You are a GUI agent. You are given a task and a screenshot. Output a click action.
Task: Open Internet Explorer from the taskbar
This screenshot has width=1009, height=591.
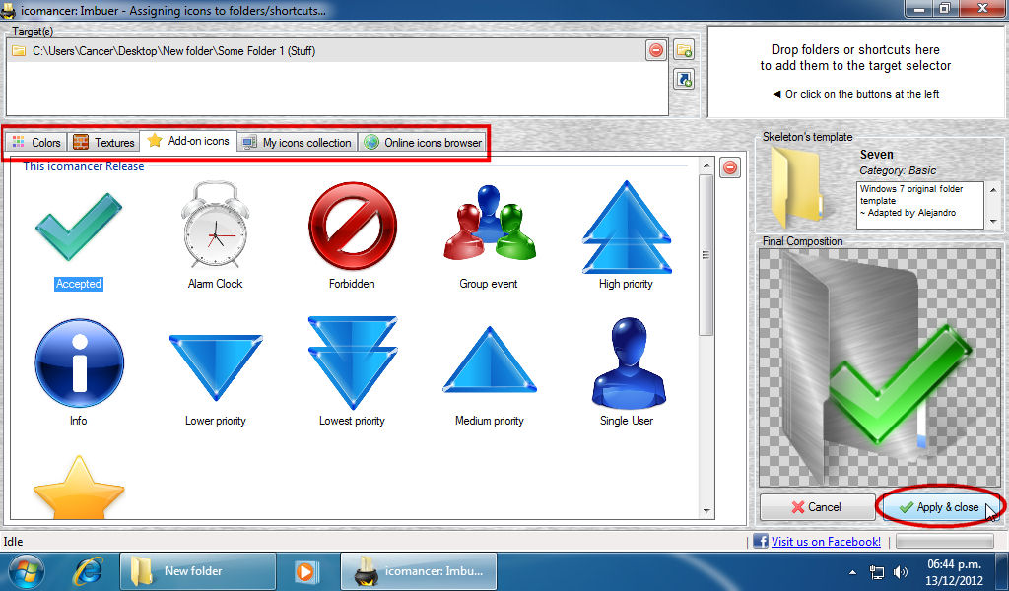tap(88, 571)
